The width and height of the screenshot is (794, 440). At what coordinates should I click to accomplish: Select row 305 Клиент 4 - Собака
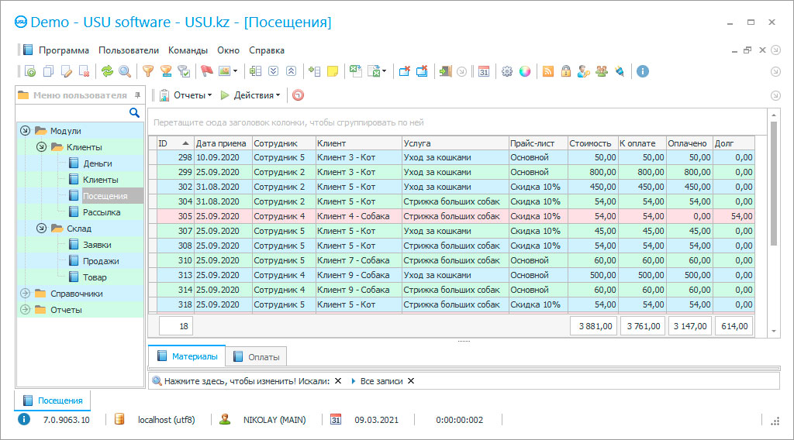tap(452, 216)
